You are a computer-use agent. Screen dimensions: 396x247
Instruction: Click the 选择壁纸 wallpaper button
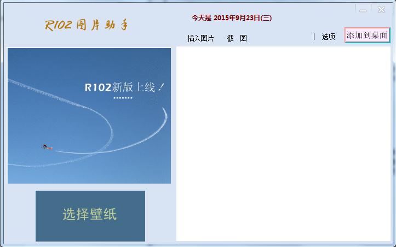coord(90,216)
